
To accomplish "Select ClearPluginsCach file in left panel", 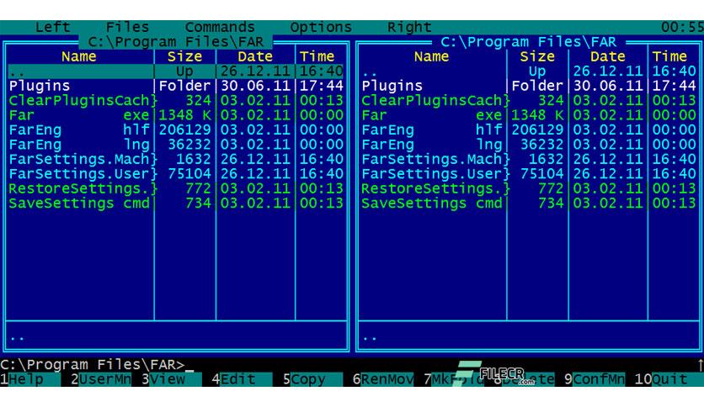I will pyautogui.click(x=176, y=100).
